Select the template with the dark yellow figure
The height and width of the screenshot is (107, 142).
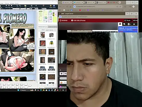pyautogui.click(x=55, y=13)
